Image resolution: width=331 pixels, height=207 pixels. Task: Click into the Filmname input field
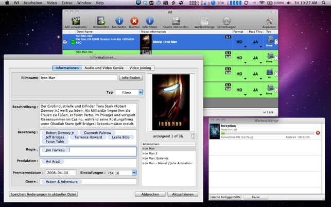click(78, 78)
